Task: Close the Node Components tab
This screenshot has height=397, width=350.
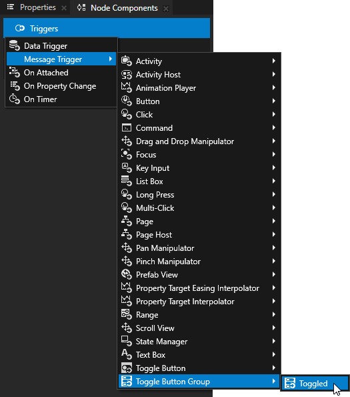Action: [x=166, y=9]
